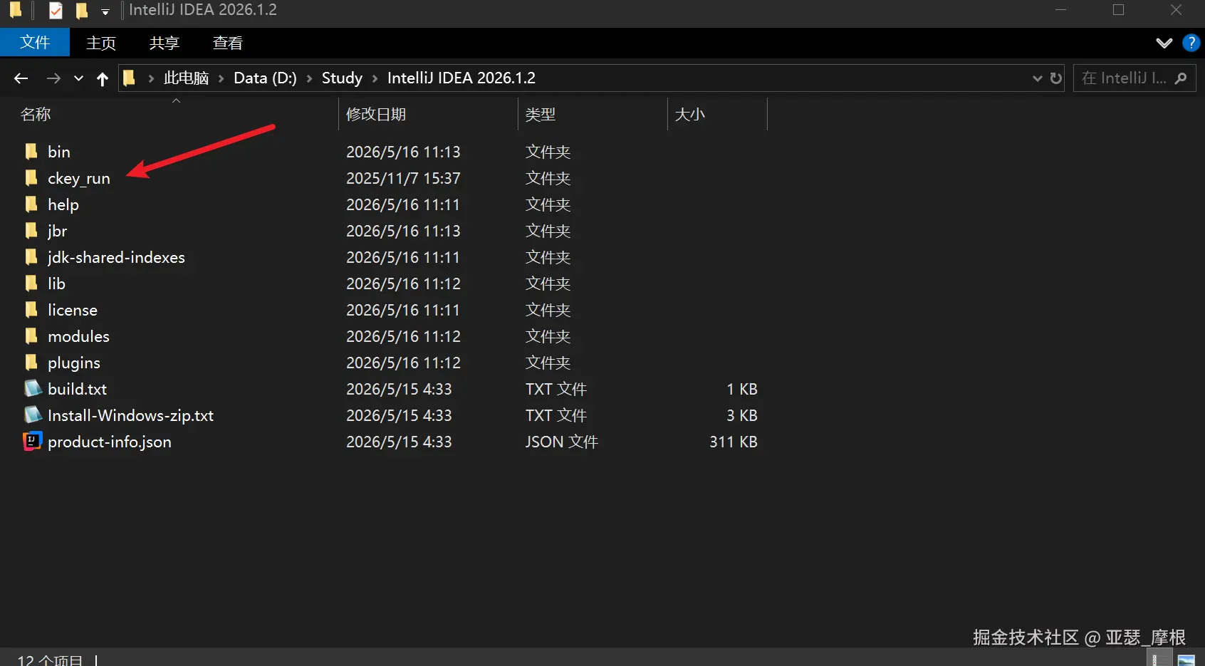Select the plugins folder name
The image size is (1205, 666).
[74, 363]
